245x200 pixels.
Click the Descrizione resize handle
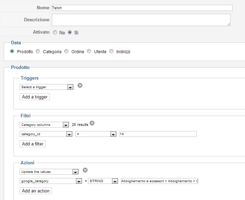click(x=229, y=24)
